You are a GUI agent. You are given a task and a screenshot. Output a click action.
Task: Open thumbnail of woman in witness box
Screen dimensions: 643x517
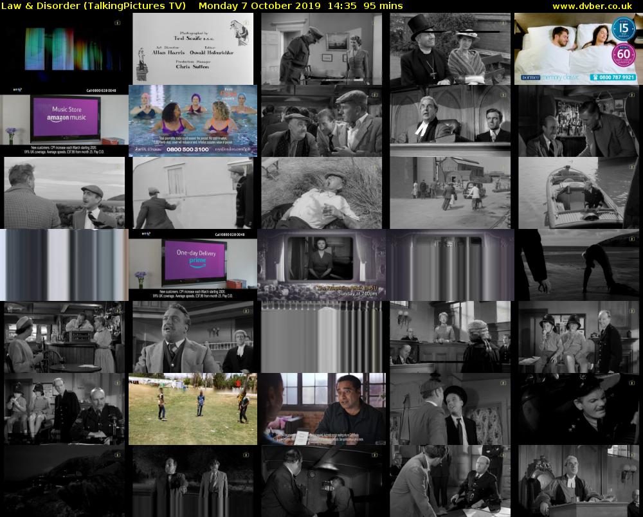pyautogui.click(x=450, y=337)
